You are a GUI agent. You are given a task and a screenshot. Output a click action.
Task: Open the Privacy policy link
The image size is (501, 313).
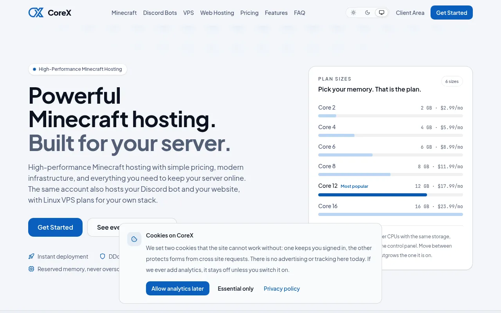click(x=282, y=288)
